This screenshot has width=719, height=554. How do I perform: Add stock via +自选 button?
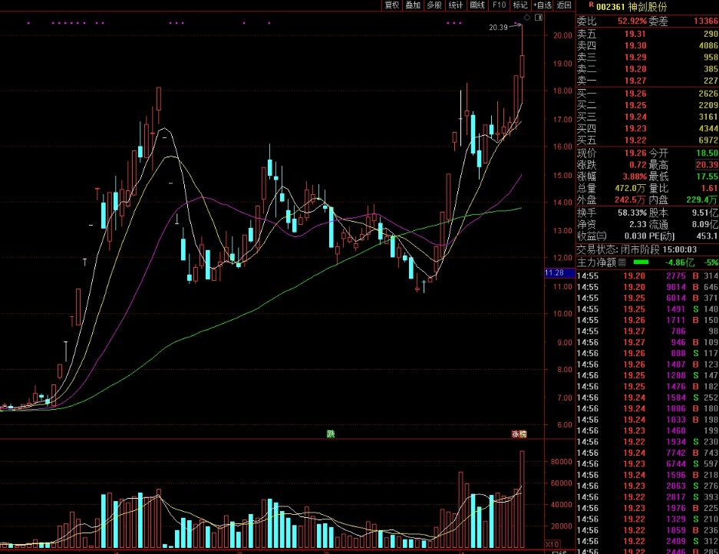coord(542,5)
